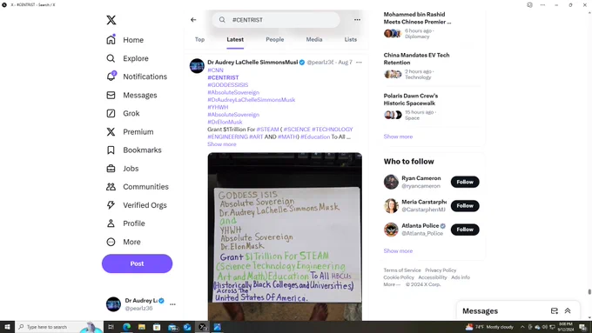The image size is (592, 333).
Task: Open the handwritten sign post image
Action: [285, 236]
